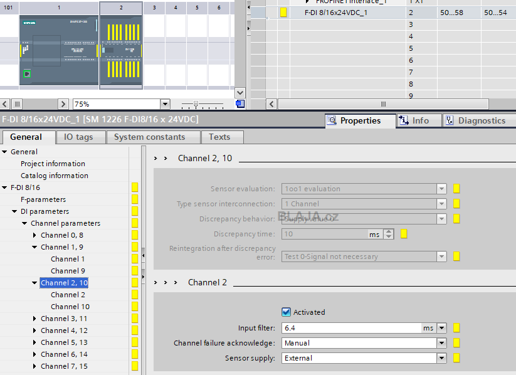This screenshot has width=516, height=375.
Task: Click the green PROFINET port on the CPU
Action: [27, 74]
